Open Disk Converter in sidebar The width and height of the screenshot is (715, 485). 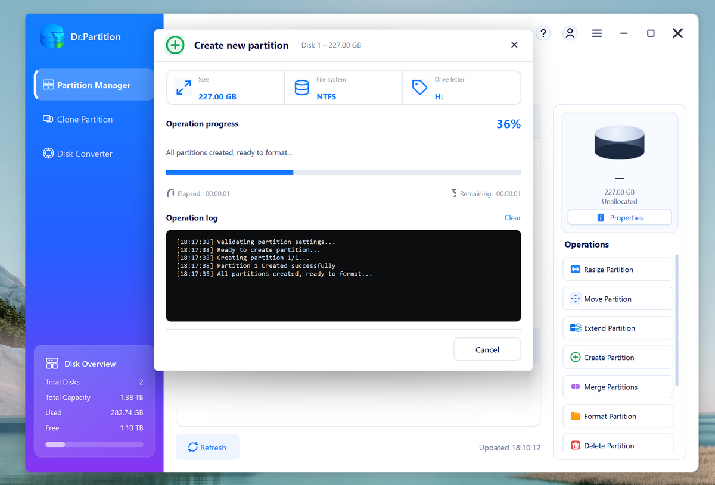point(78,154)
